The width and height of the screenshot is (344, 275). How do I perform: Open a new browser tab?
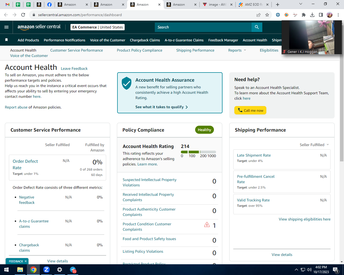click(278, 5)
